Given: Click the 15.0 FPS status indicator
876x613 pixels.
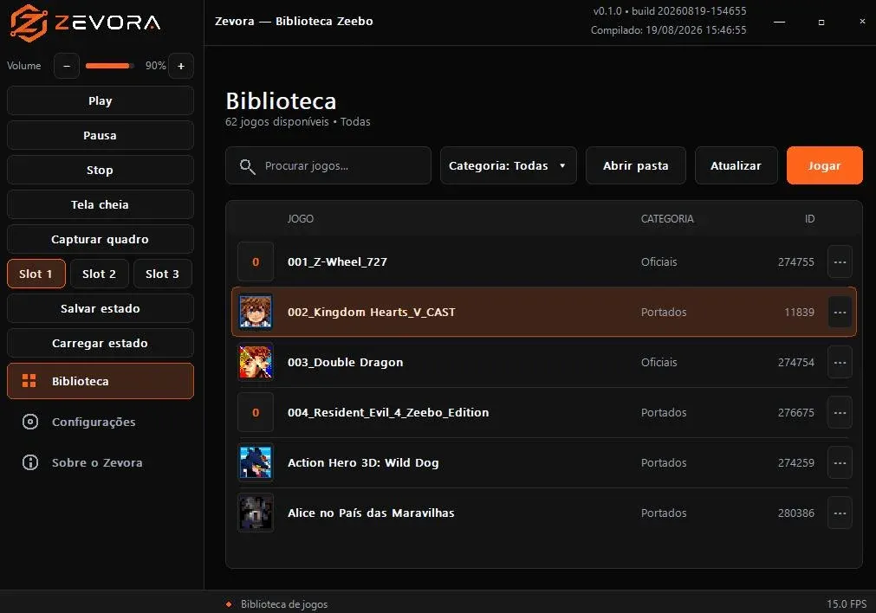Looking at the screenshot, I should pyautogui.click(x=847, y=604).
